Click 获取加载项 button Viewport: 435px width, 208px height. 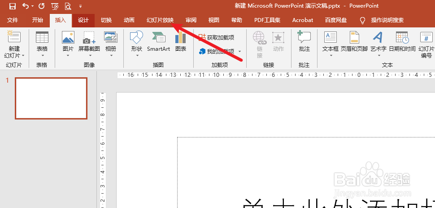(x=217, y=37)
